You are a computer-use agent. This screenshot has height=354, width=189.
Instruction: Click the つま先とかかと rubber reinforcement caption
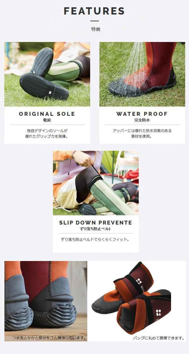tap(49, 338)
